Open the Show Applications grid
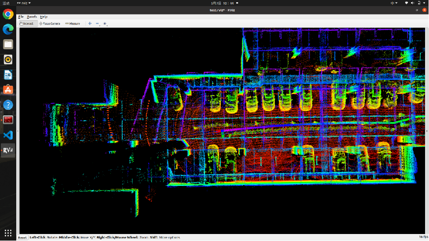The width and height of the screenshot is (429, 241). [8, 233]
